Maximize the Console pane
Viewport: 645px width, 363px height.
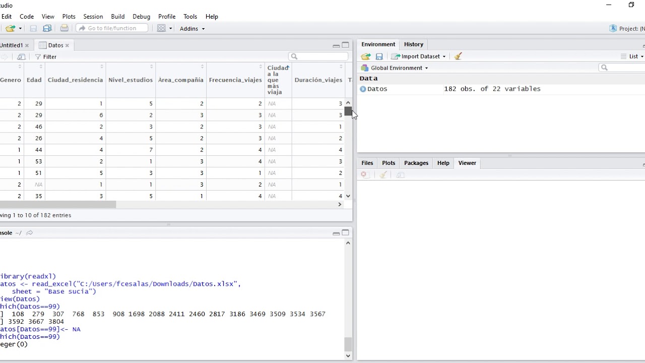coord(346,233)
